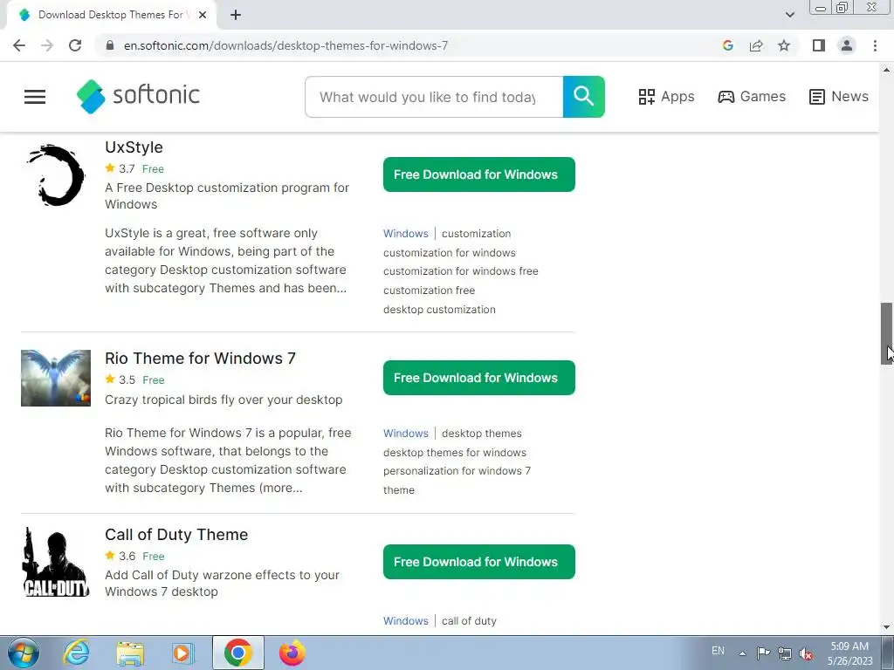Click the Rio Theme bird thumbnail
894x670 pixels.
[56, 379]
